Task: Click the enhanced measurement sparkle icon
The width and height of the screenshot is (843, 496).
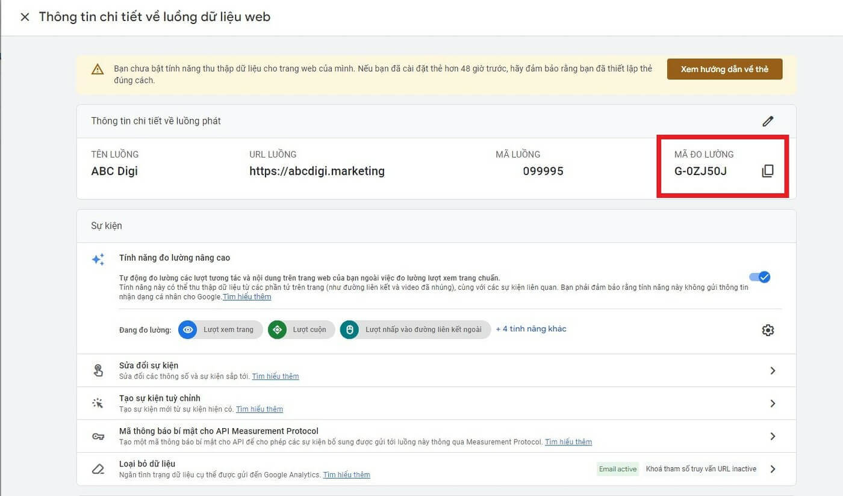Action: 98,260
